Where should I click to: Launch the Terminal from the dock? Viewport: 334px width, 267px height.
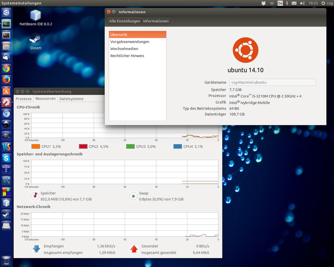pos(6,35)
